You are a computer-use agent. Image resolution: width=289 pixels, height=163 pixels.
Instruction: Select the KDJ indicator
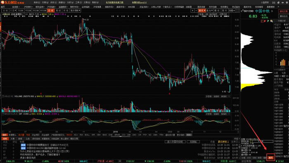coord(76,135)
